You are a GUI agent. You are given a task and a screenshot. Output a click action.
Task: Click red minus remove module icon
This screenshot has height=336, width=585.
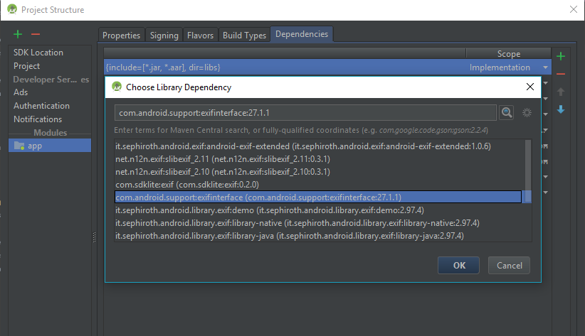click(x=36, y=34)
